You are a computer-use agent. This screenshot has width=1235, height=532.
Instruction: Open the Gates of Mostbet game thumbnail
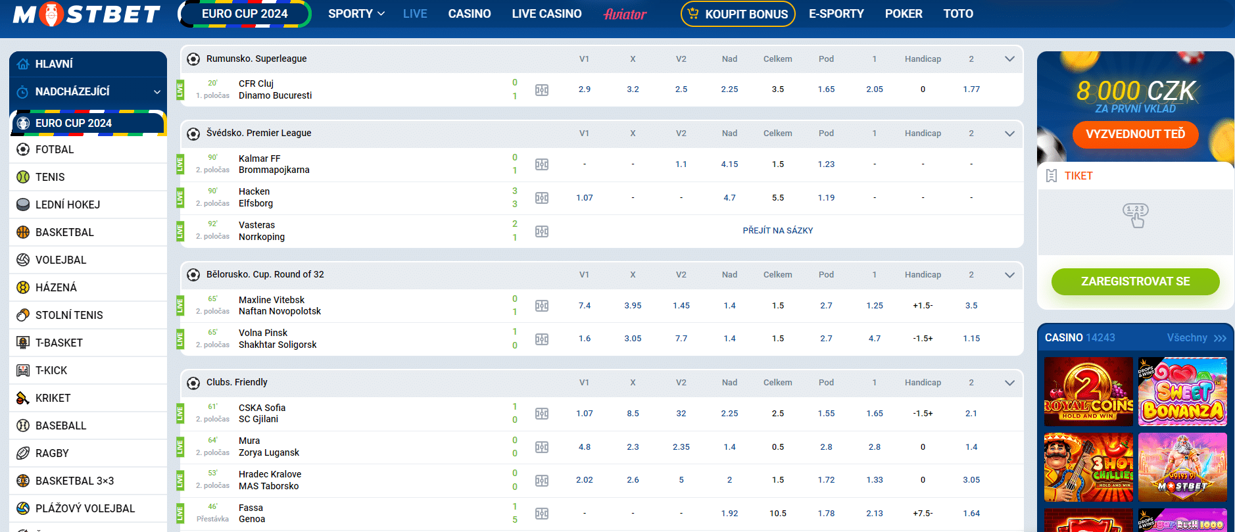(x=1182, y=468)
